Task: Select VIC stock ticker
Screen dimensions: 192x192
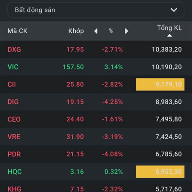Action: (13, 67)
